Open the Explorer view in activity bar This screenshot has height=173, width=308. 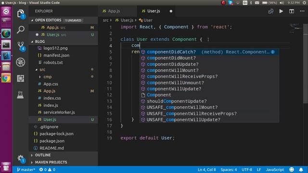click(x=21, y=14)
